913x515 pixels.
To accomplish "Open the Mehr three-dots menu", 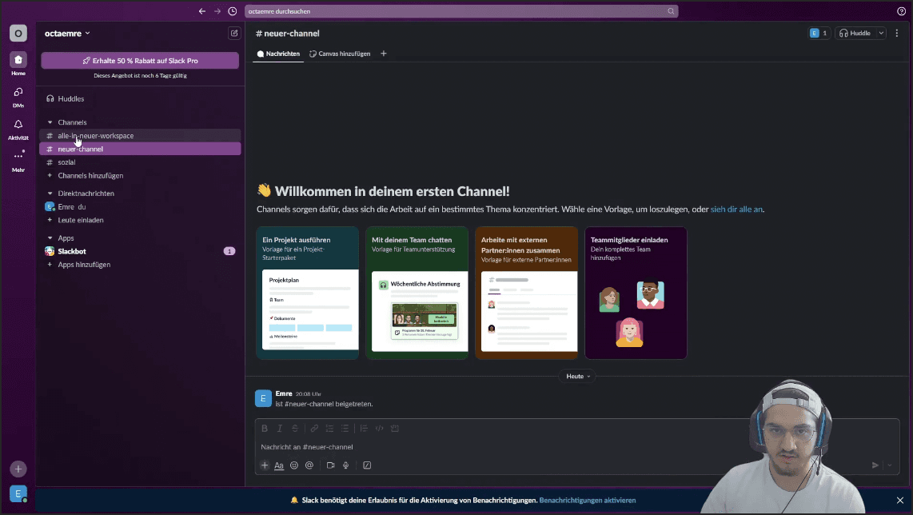I will (x=18, y=161).
